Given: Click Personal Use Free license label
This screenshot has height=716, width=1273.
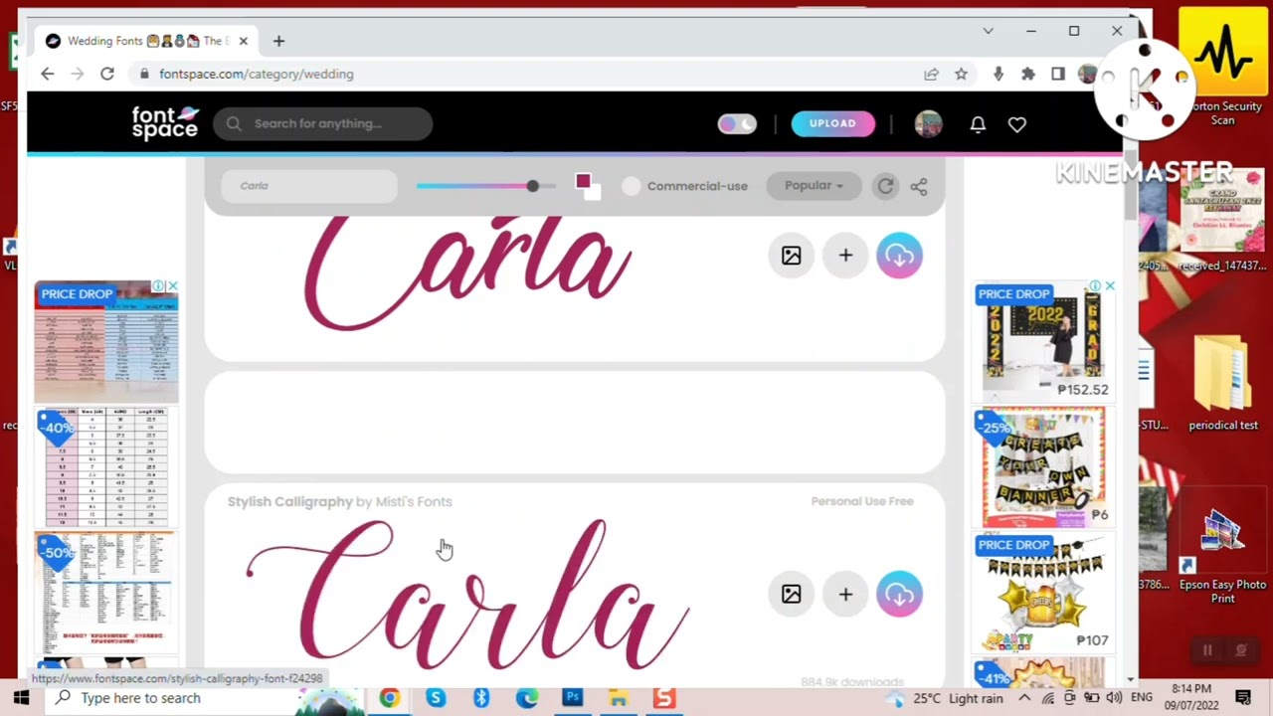Looking at the screenshot, I should tap(861, 501).
